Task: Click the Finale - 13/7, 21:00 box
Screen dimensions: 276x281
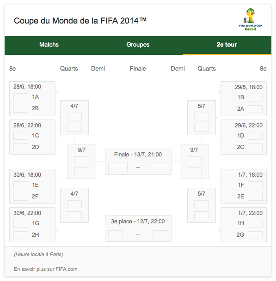Action: click(138, 161)
